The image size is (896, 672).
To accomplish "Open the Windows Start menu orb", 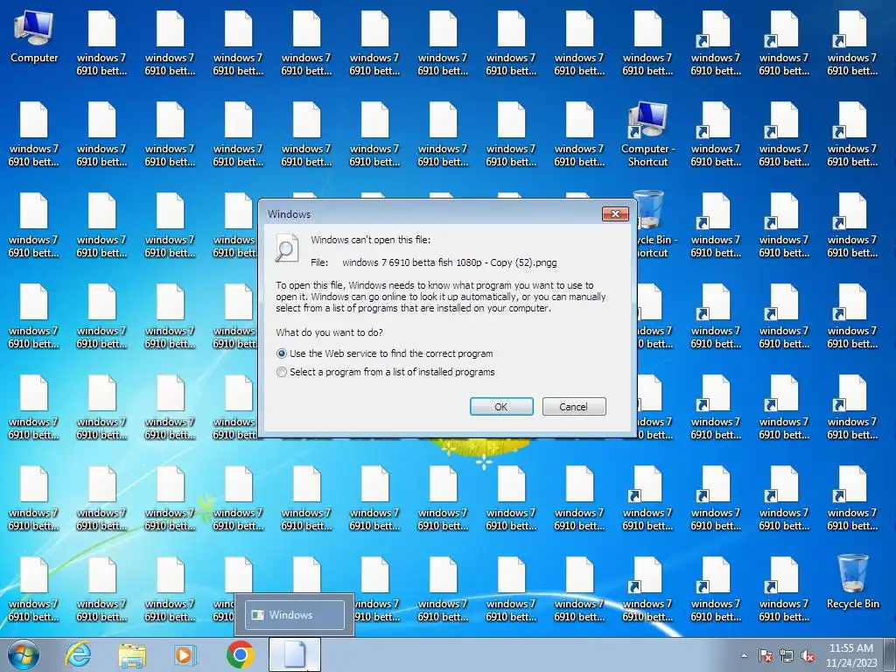I will pos(24,654).
